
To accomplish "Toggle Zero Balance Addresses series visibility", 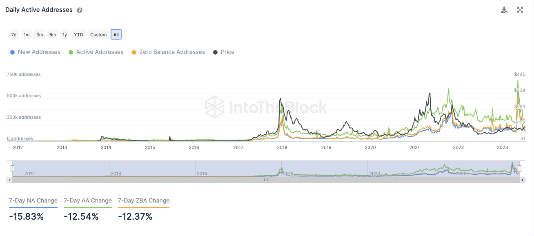I will [x=168, y=52].
